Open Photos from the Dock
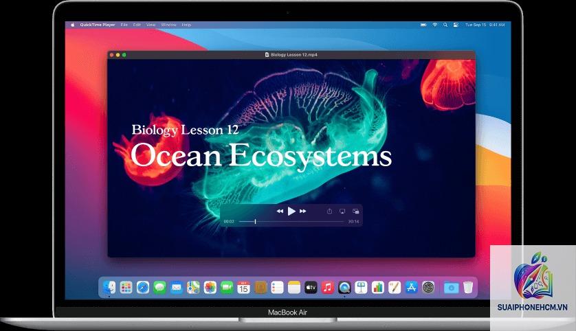Image resolution: width=576 pixels, height=331 pixels. [x=210, y=287]
